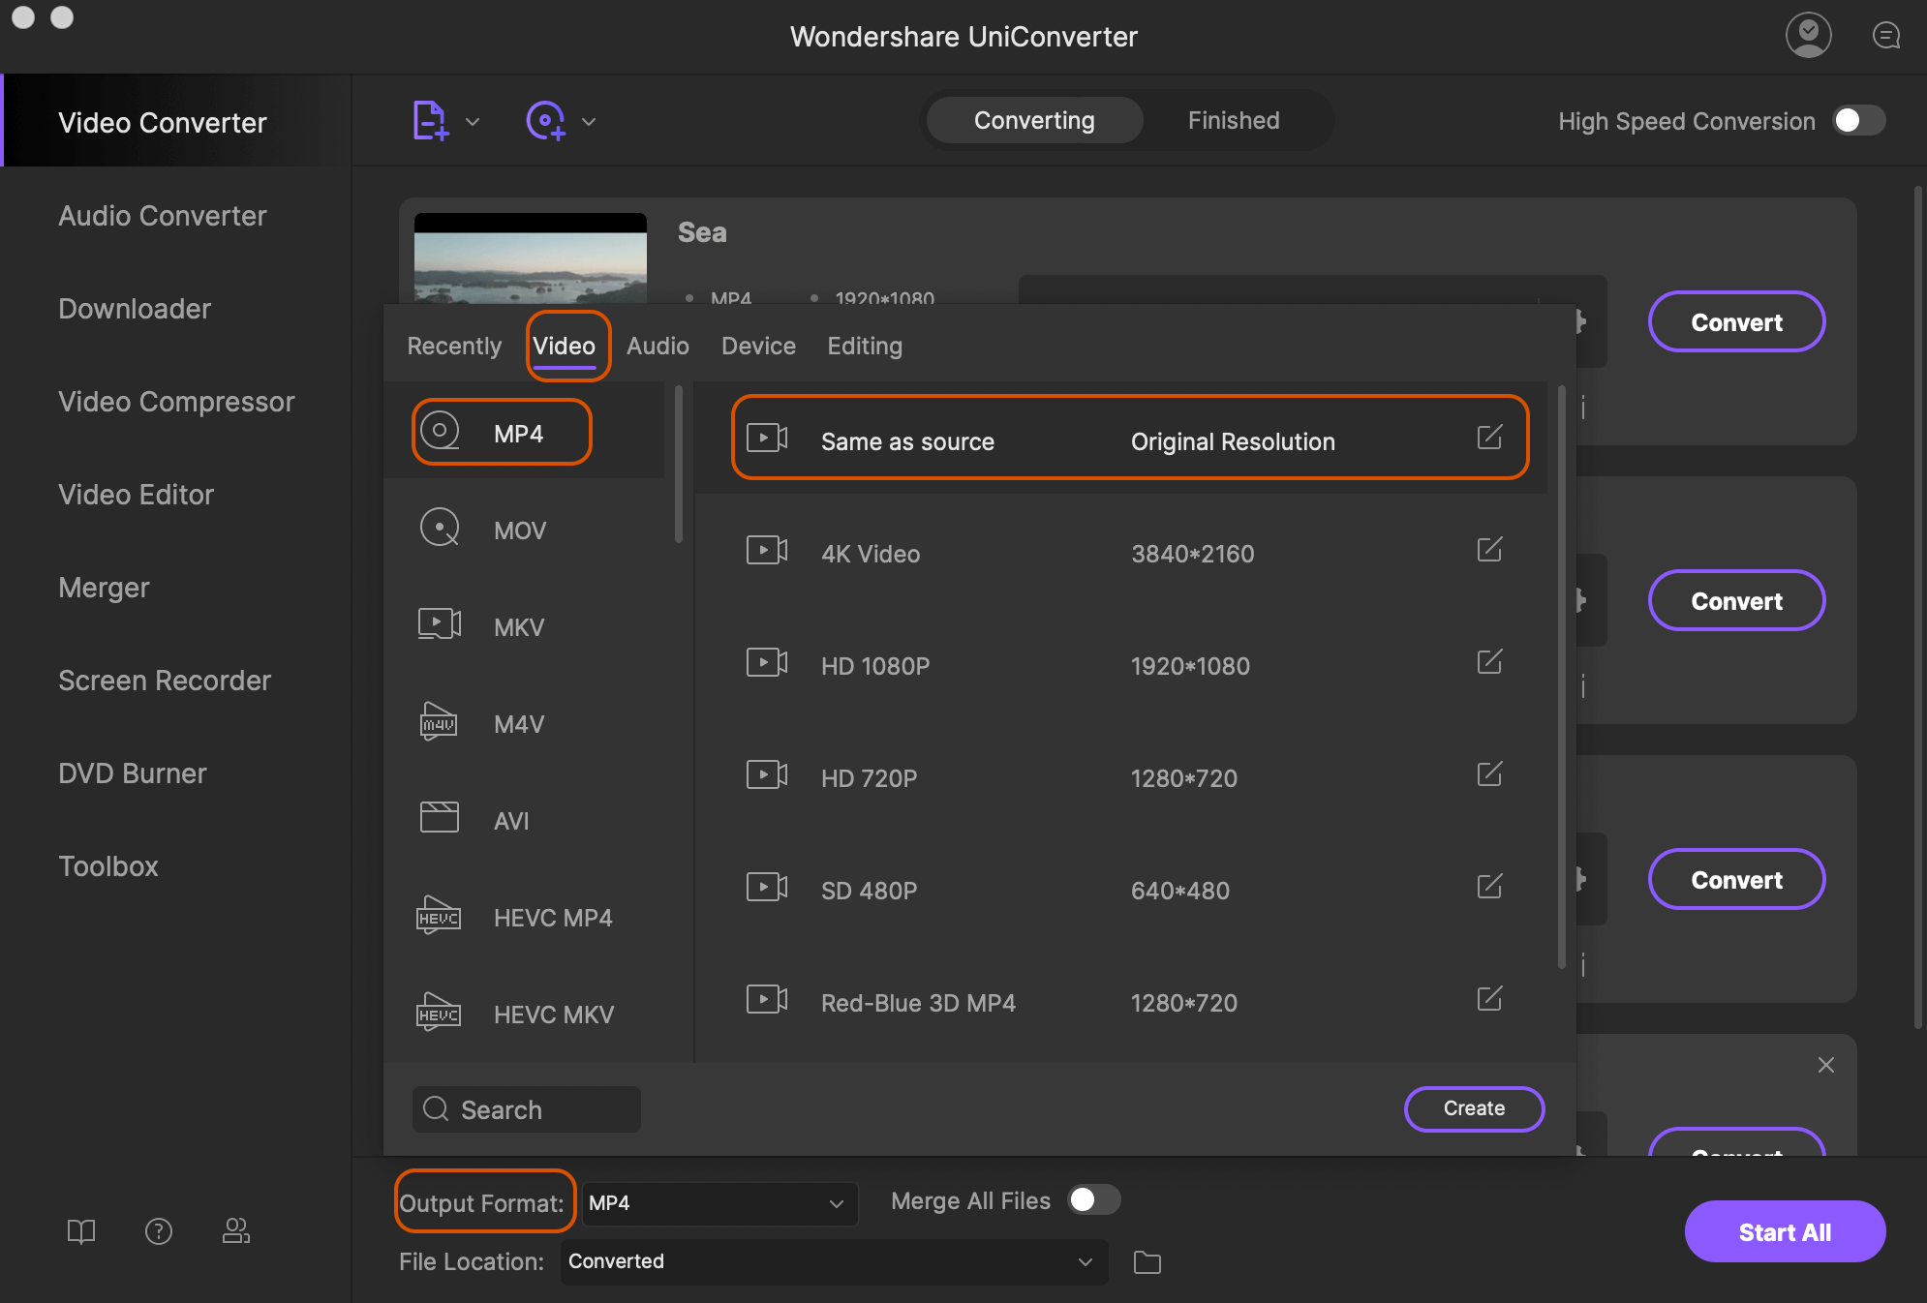This screenshot has height=1303, width=1927.
Task: Switch to the Device tab
Action: pyautogui.click(x=759, y=345)
